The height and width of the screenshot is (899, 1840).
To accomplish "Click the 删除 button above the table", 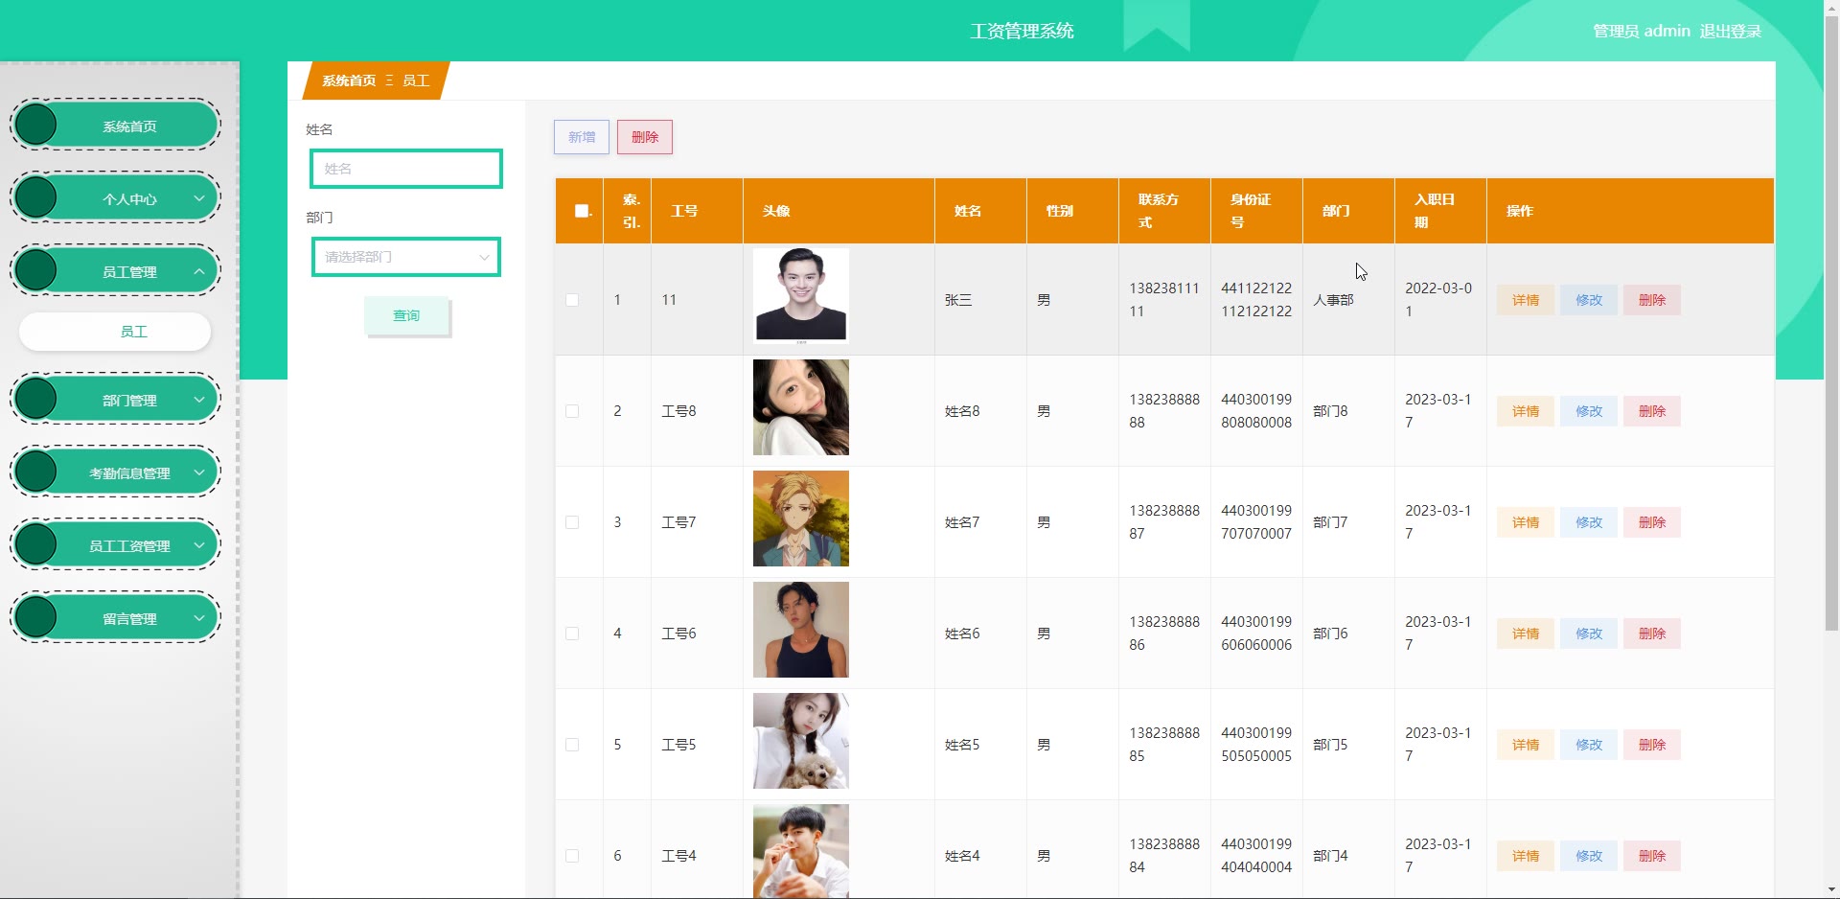I will click(645, 137).
